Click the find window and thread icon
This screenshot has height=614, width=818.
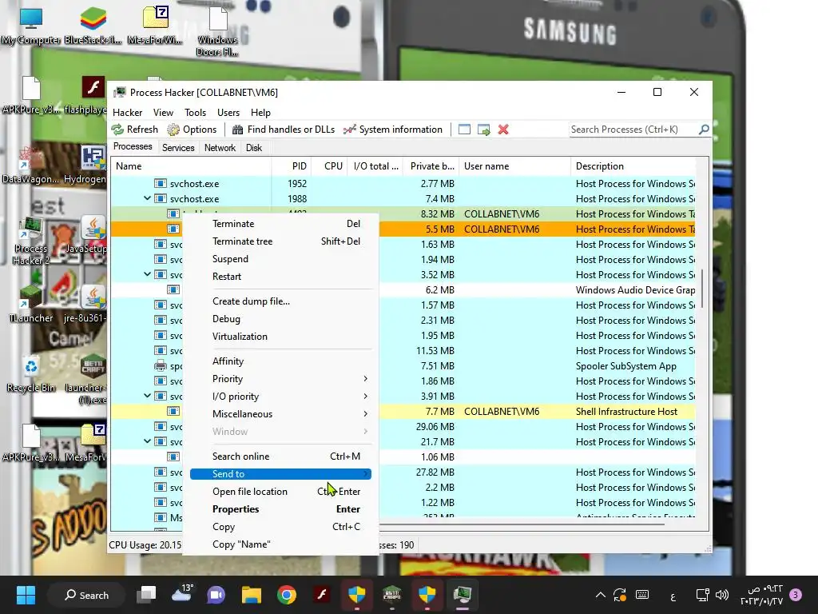coord(483,130)
